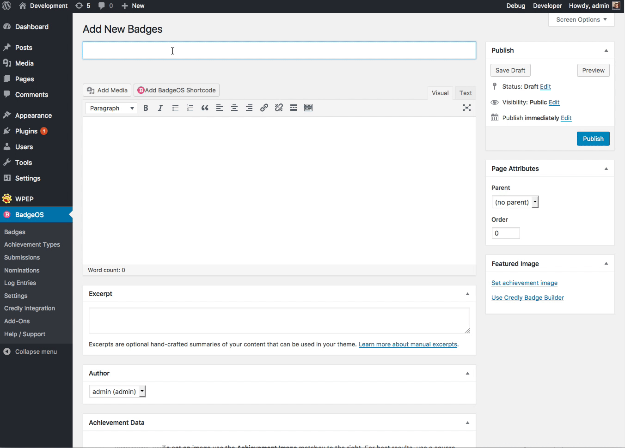Insert a Read More tag
The width and height of the screenshot is (625, 448).
point(294,108)
